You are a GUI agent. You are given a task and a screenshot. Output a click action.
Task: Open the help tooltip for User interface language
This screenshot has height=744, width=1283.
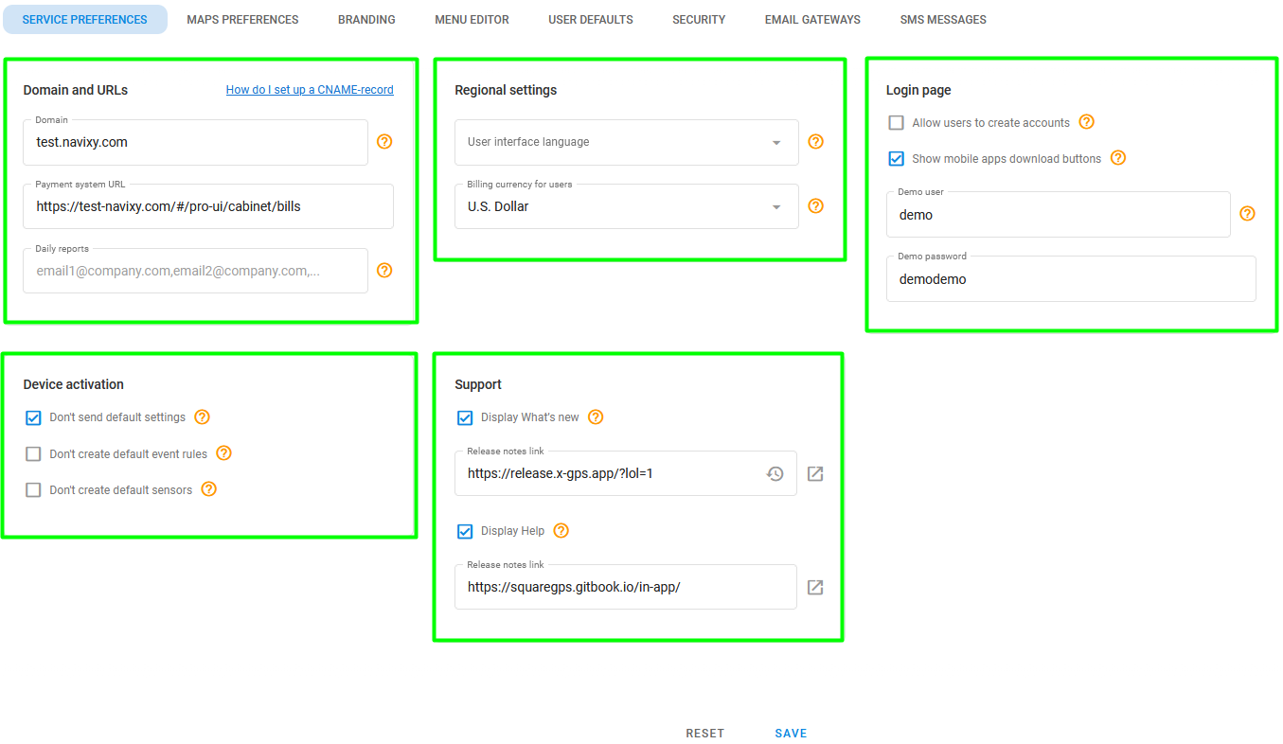pos(815,142)
